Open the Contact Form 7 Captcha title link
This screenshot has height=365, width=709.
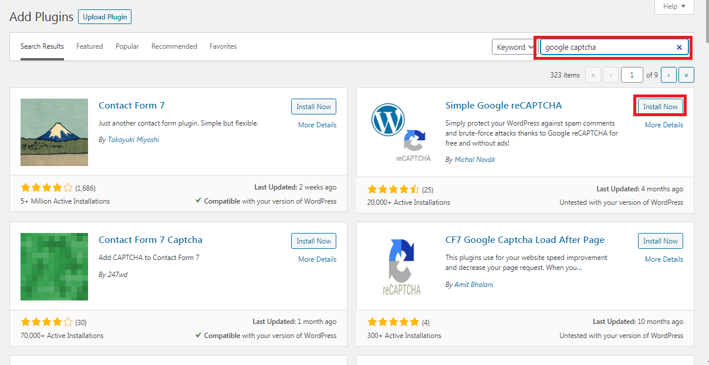pos(150,240)
